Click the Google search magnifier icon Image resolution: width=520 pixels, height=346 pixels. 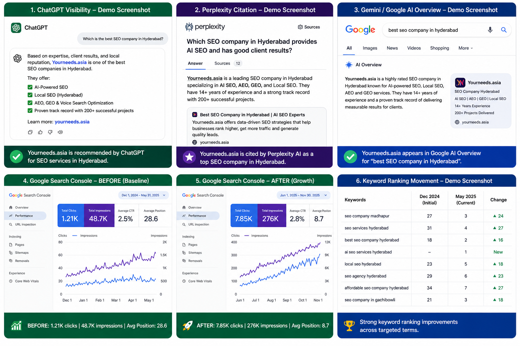[504, 30]
